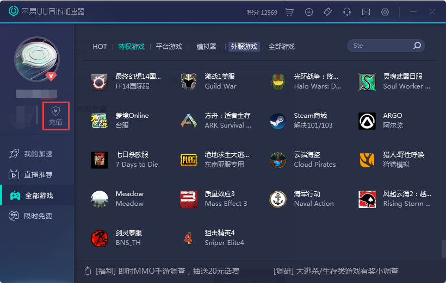446x283 pixels.
Task: Switch to the 全部游戏 top tab
Action: pos(282,46)
